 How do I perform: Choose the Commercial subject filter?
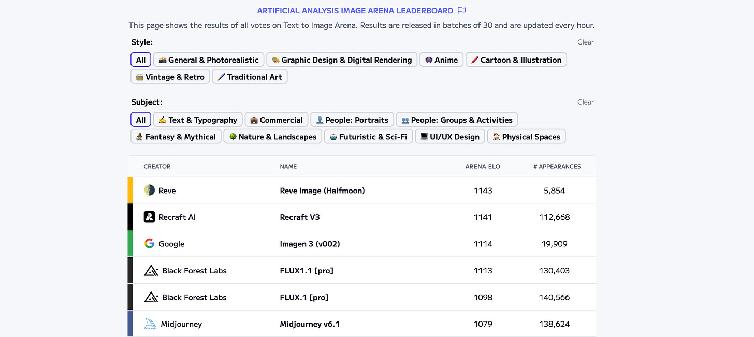coord(277,120)
